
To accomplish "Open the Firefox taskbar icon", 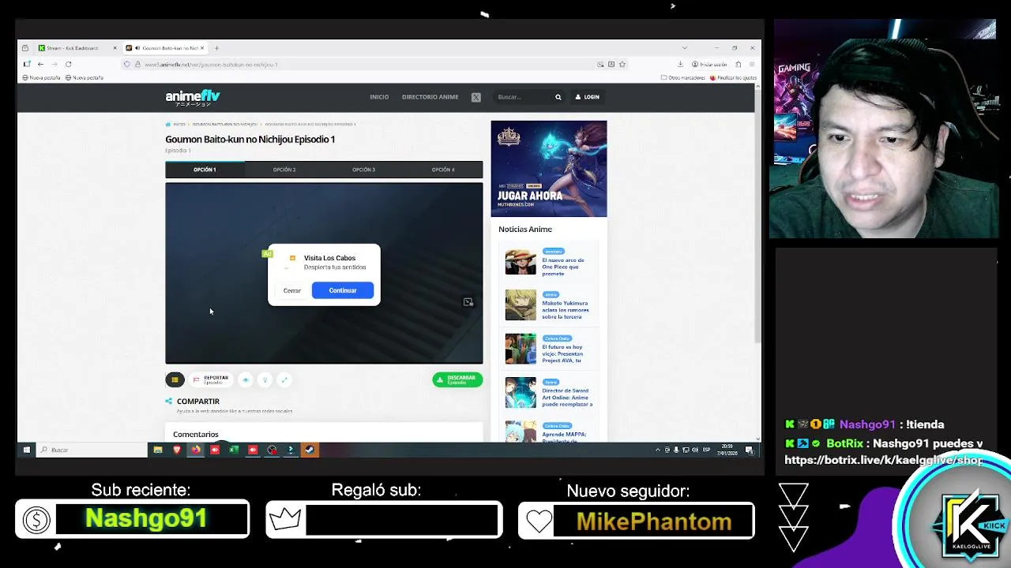I will click(x=196, y=450).
